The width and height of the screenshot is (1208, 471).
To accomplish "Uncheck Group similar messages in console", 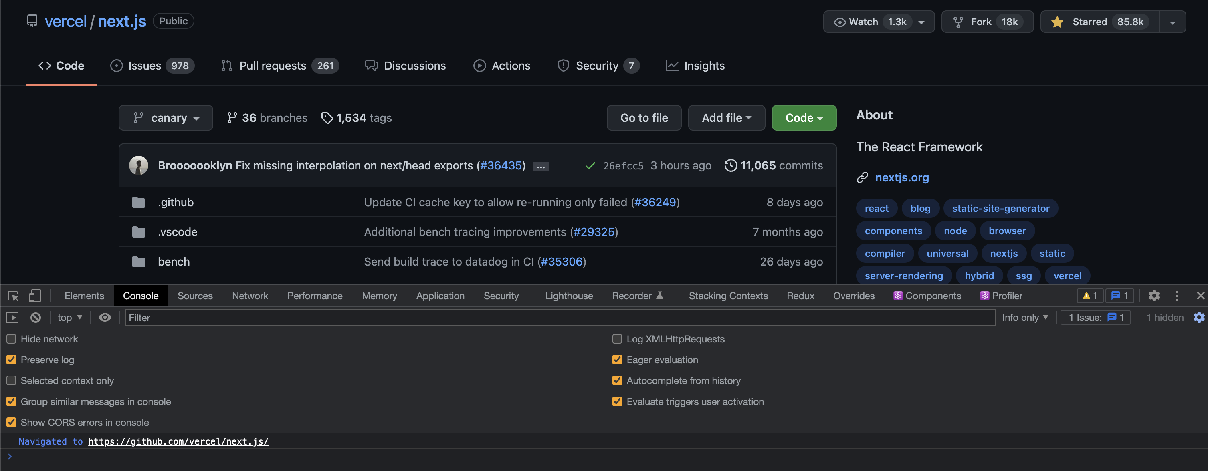I will [x=11, y=401].
